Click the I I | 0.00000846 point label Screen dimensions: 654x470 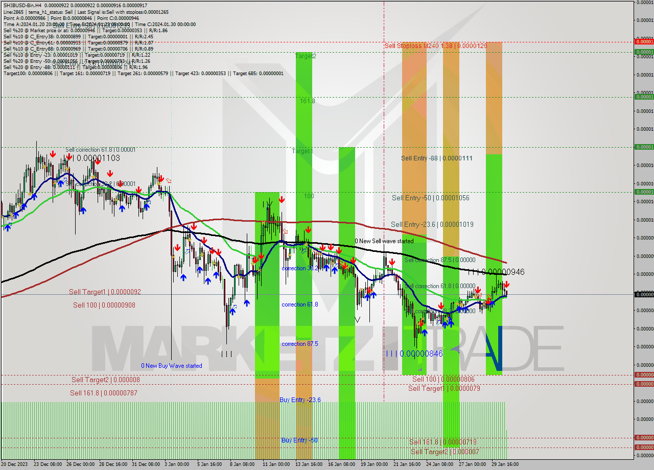(414, 354)
